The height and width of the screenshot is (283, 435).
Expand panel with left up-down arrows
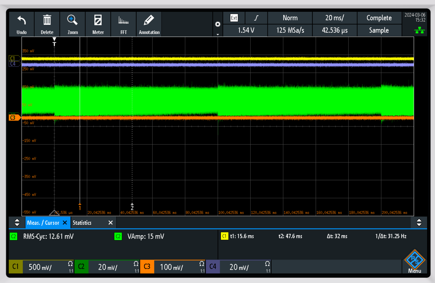(17, 223)
